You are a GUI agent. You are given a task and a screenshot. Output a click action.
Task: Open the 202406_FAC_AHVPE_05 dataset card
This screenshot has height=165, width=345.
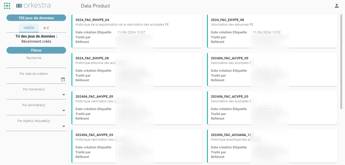pyautogui.click(x=137, y=108)
